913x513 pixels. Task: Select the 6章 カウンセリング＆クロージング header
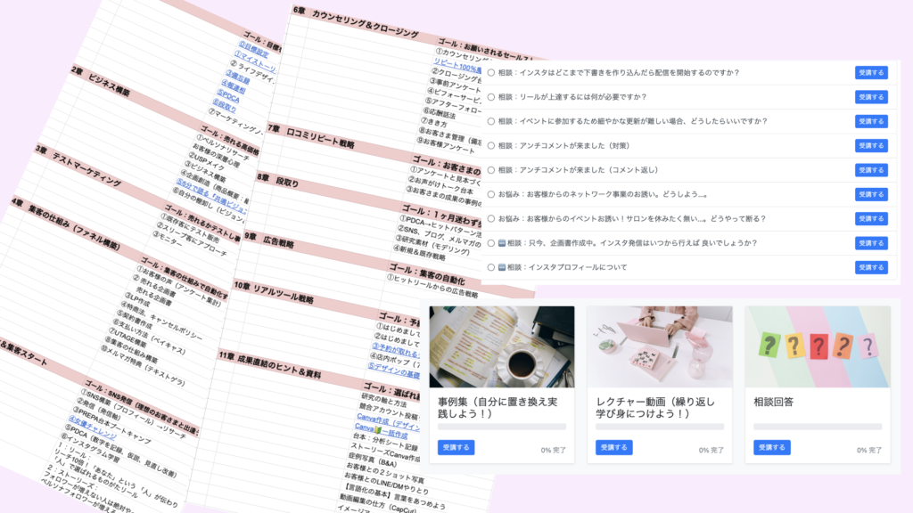coord(356,22)
